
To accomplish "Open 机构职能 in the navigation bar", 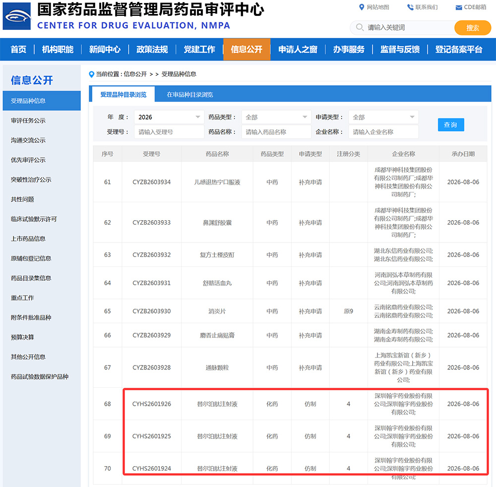I will [58, 49].
